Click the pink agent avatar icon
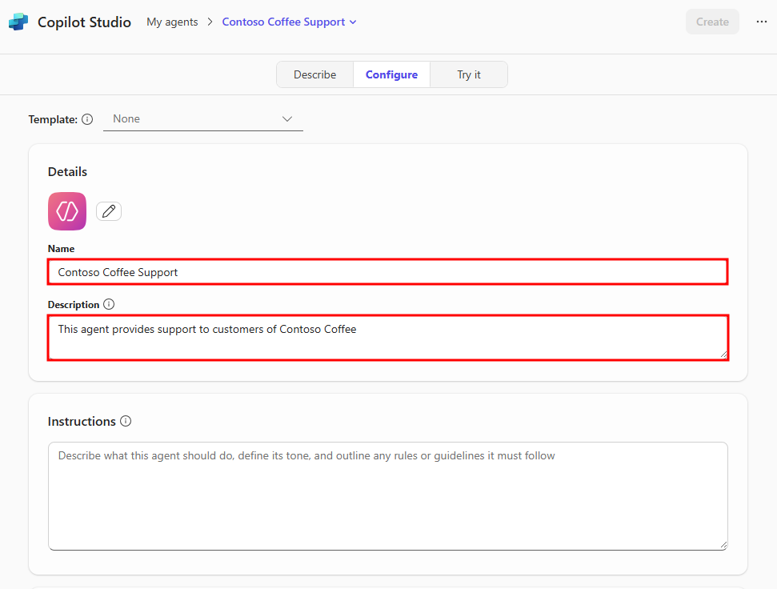777x589 pixels. 67,211
